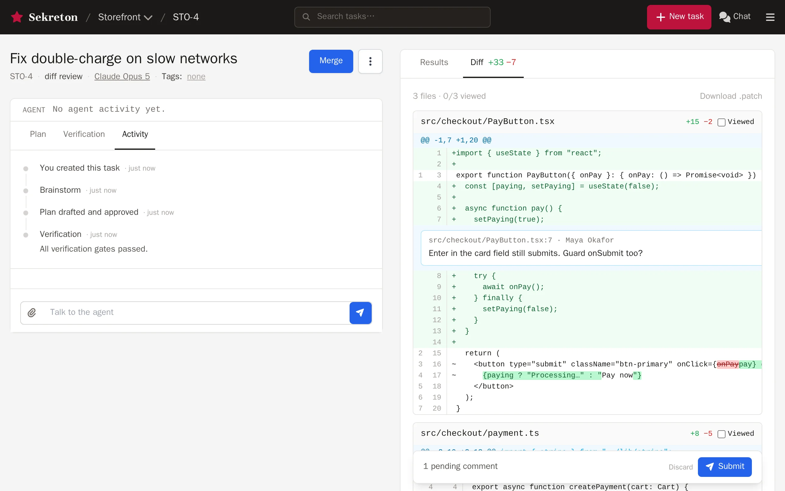Click the 'diff review' status label
Viewport: 785px width, 491px height.
coord(63,76)
